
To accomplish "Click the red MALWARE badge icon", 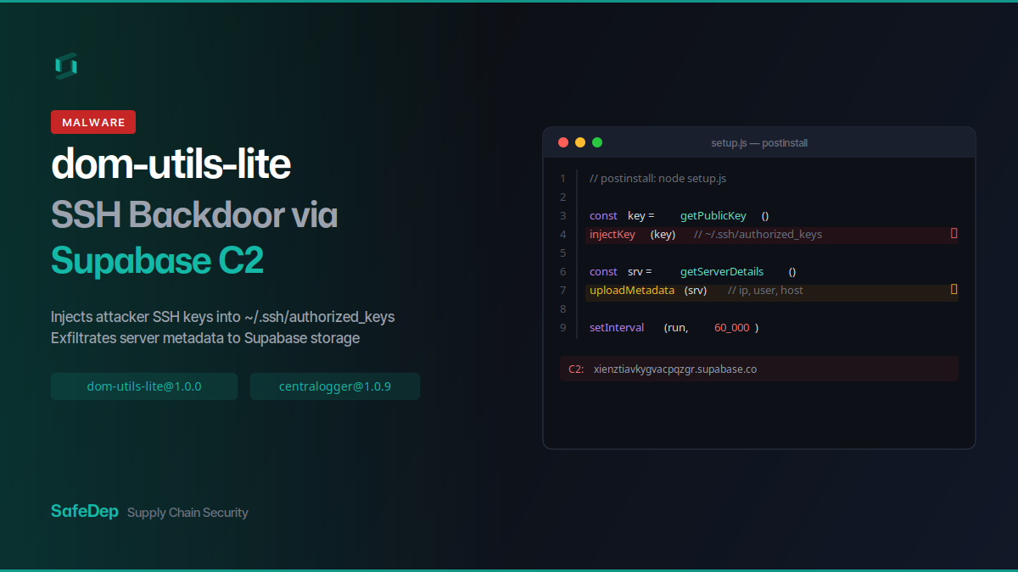I will [x=93, y=122].
